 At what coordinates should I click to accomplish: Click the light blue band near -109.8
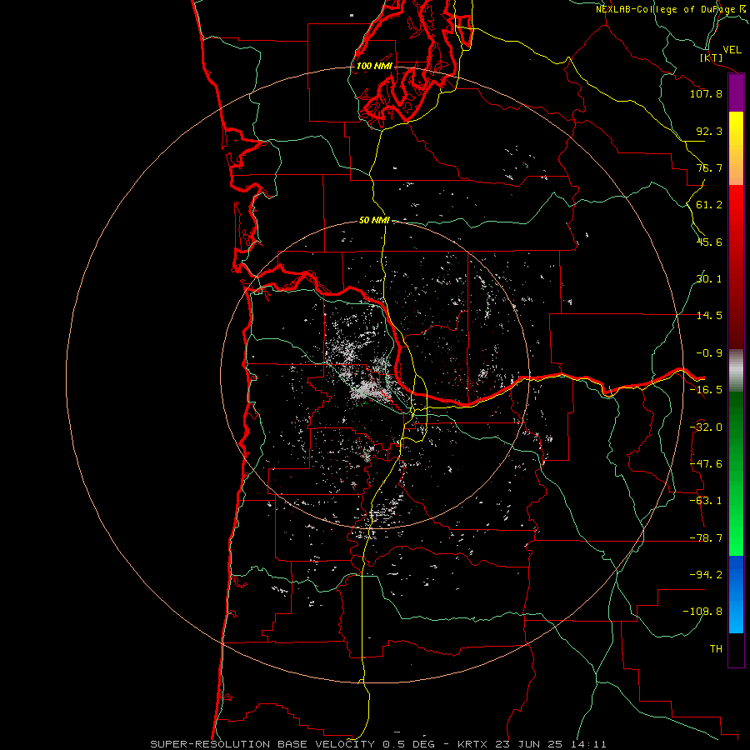click(736, 612)
